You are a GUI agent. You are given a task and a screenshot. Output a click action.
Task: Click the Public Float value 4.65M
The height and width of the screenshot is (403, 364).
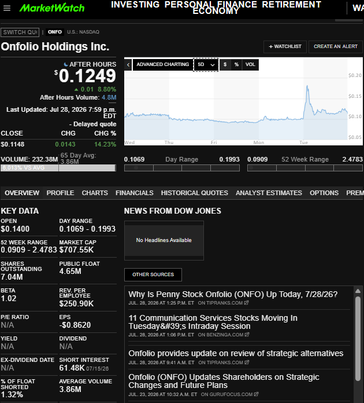click(x=70, y=272)
